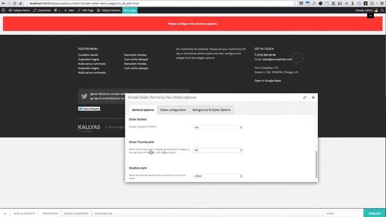Click the X icon in bottom page-builder bar
Viewport: 386px width, 217px height.
click(5, 213)
